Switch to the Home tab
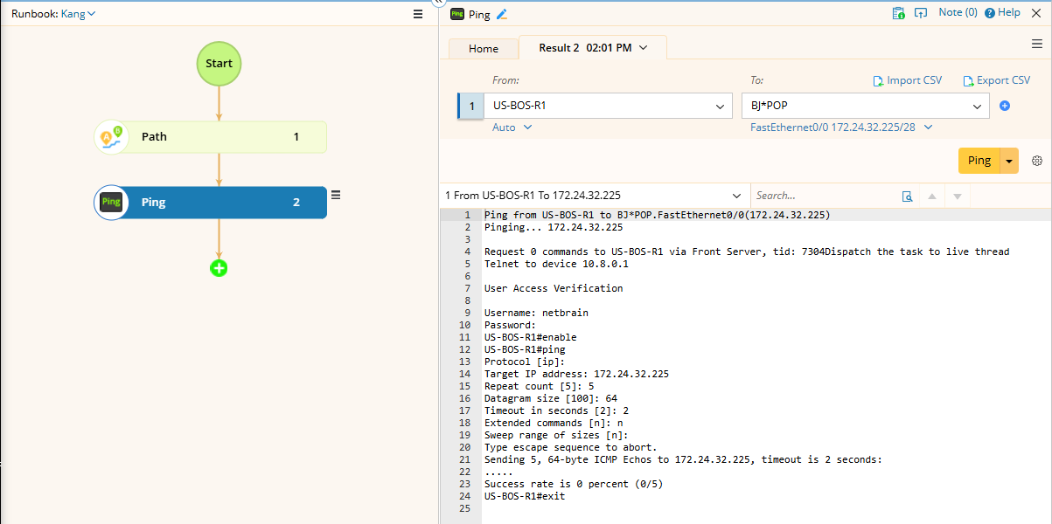The image size is (1052, 524). point(483,49)
